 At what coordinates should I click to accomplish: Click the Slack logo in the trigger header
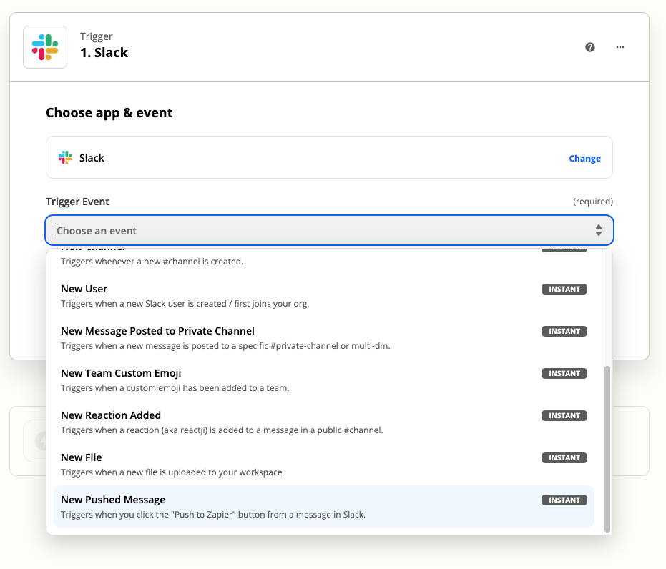tap(45, 47)
